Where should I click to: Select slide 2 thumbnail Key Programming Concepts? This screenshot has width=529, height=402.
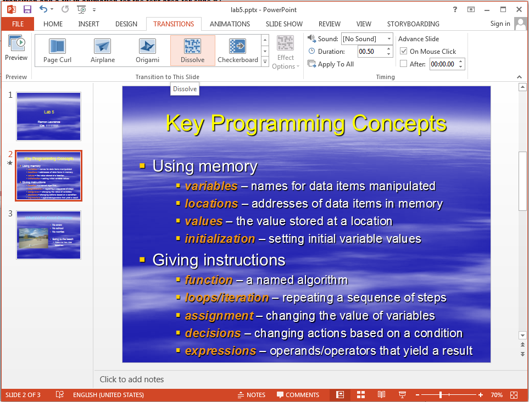point(48,176)
